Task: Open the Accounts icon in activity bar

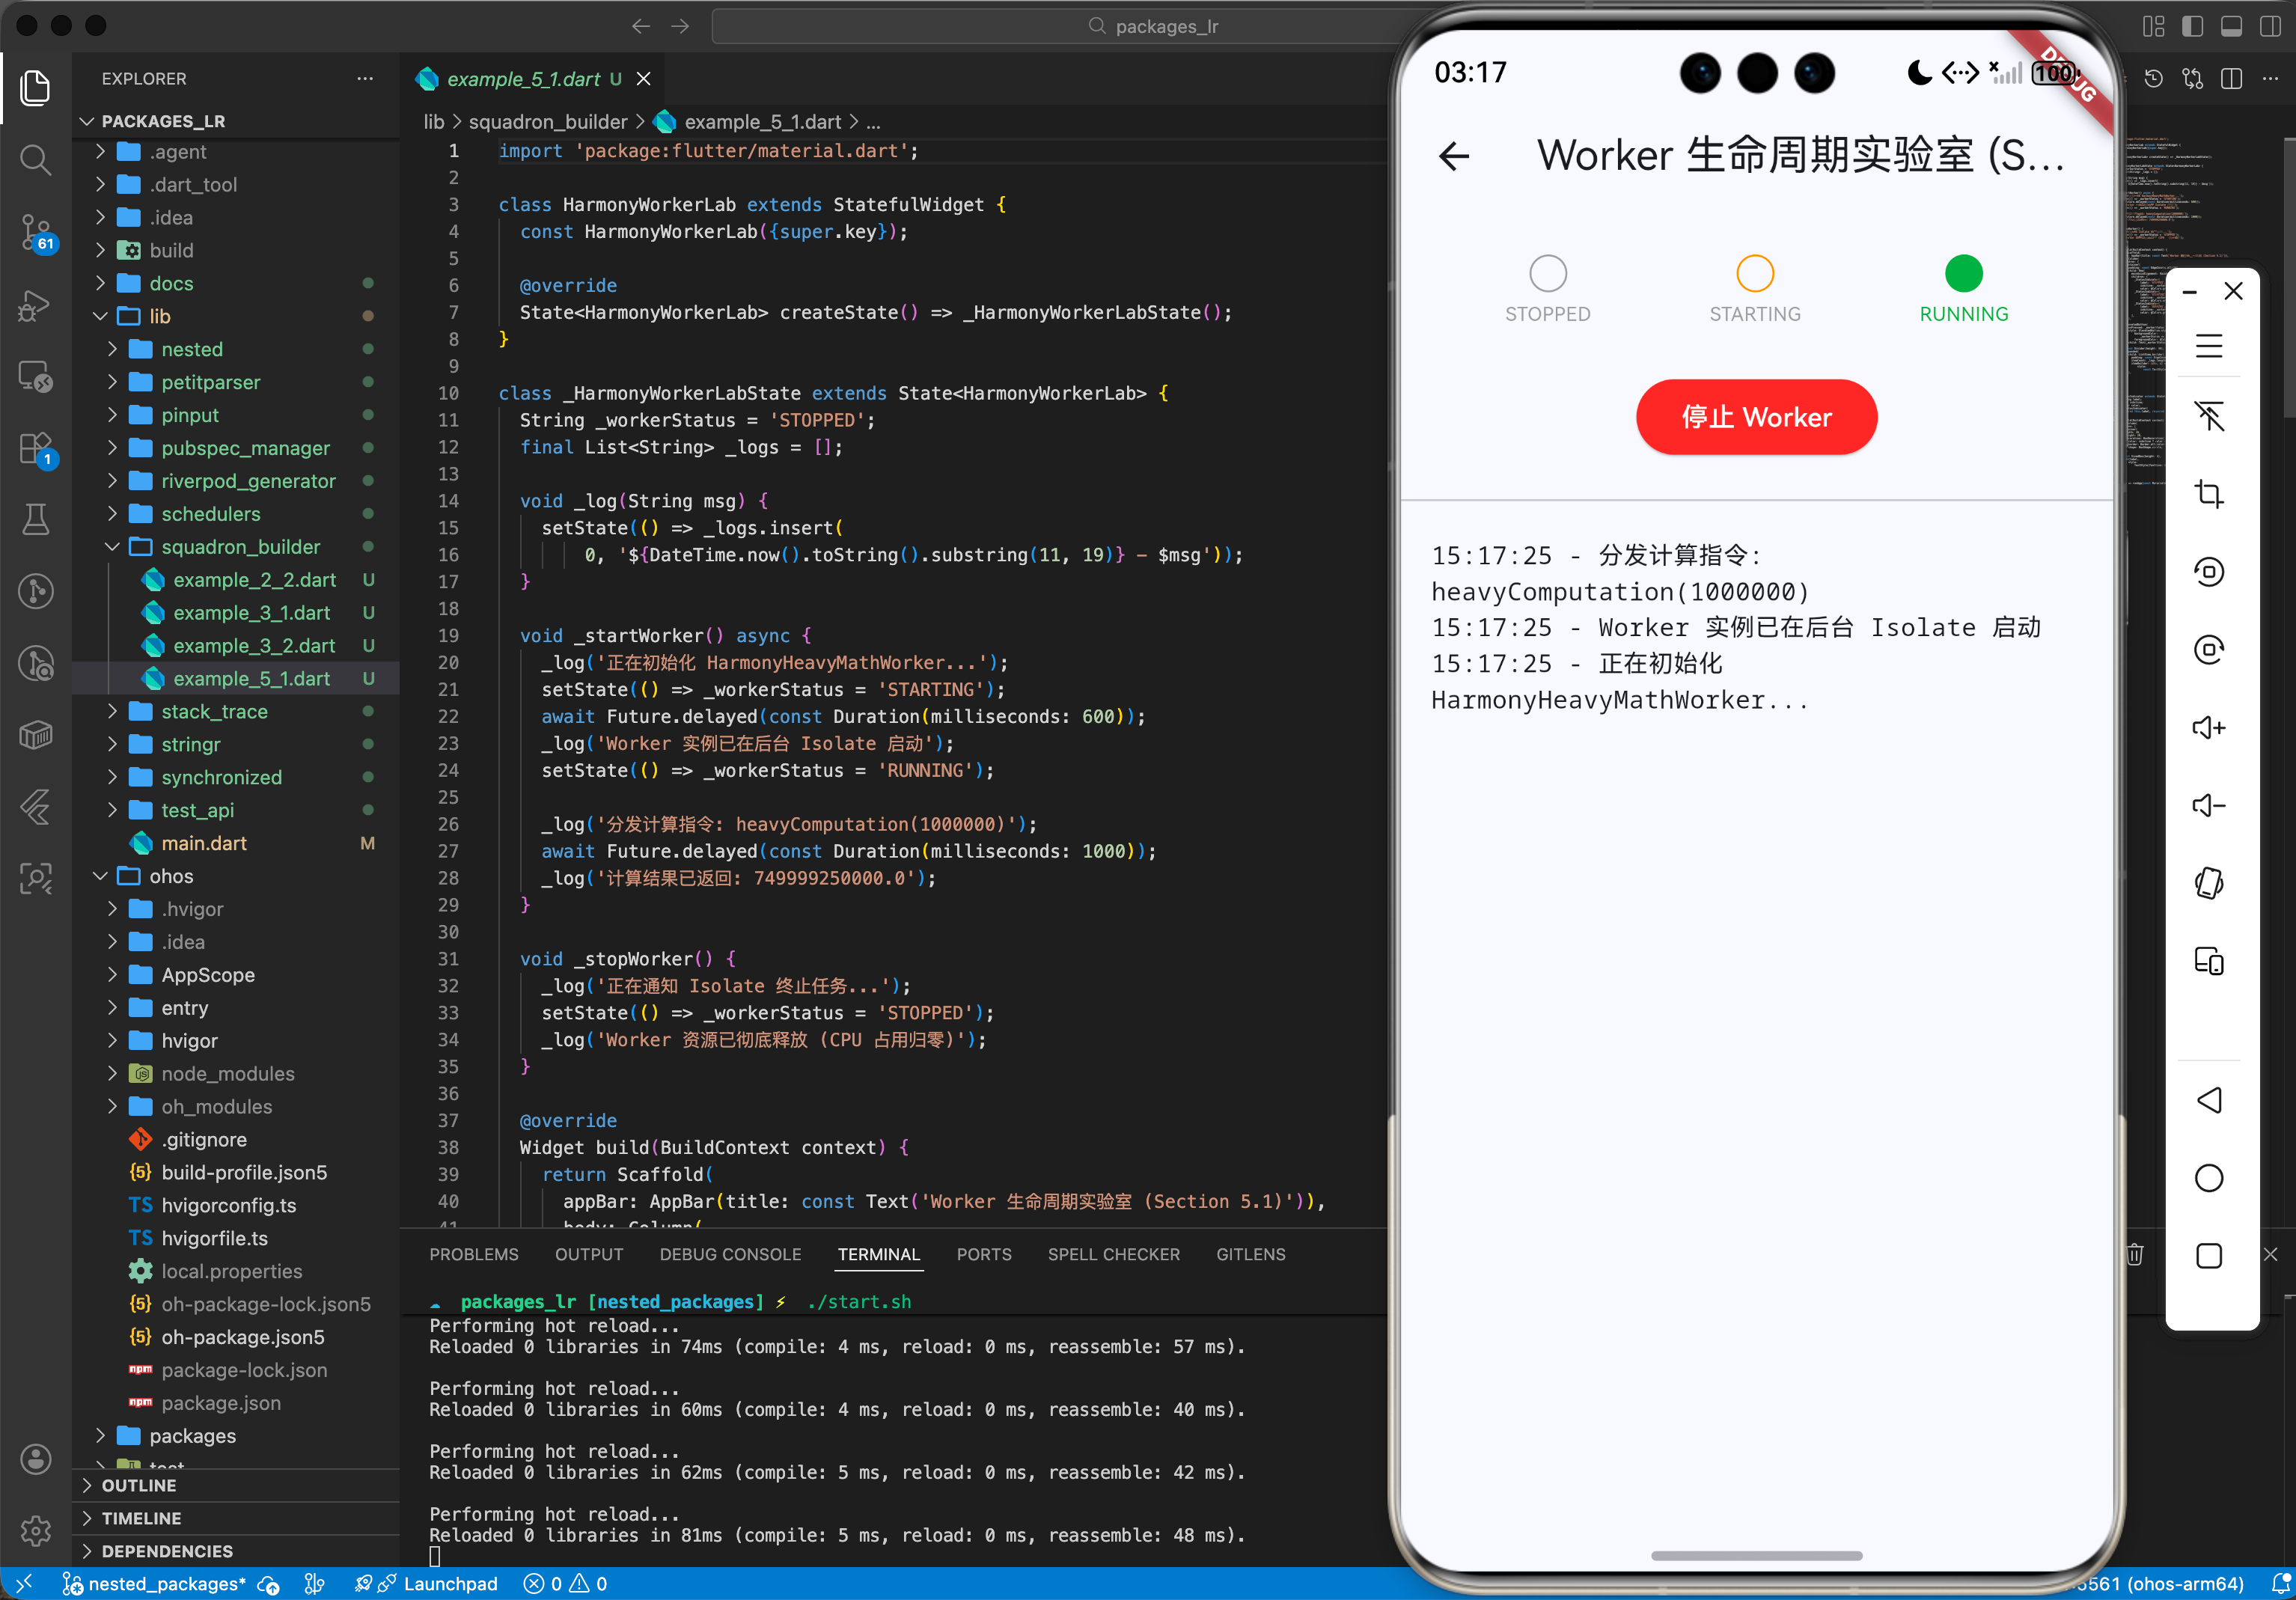Action: click(x=35, y=1459)
